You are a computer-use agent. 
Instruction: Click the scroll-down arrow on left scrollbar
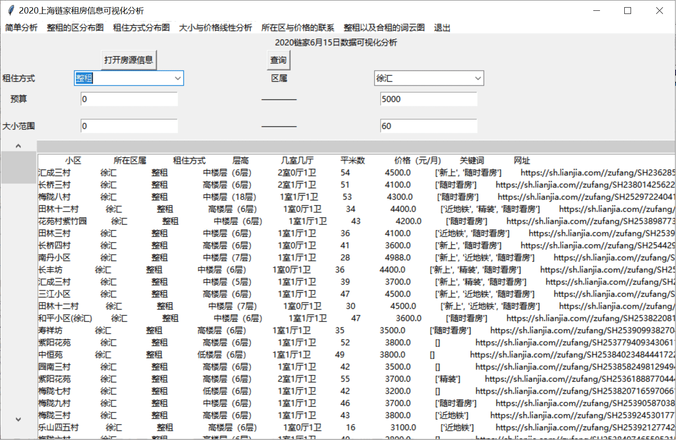tap(18, 419)
